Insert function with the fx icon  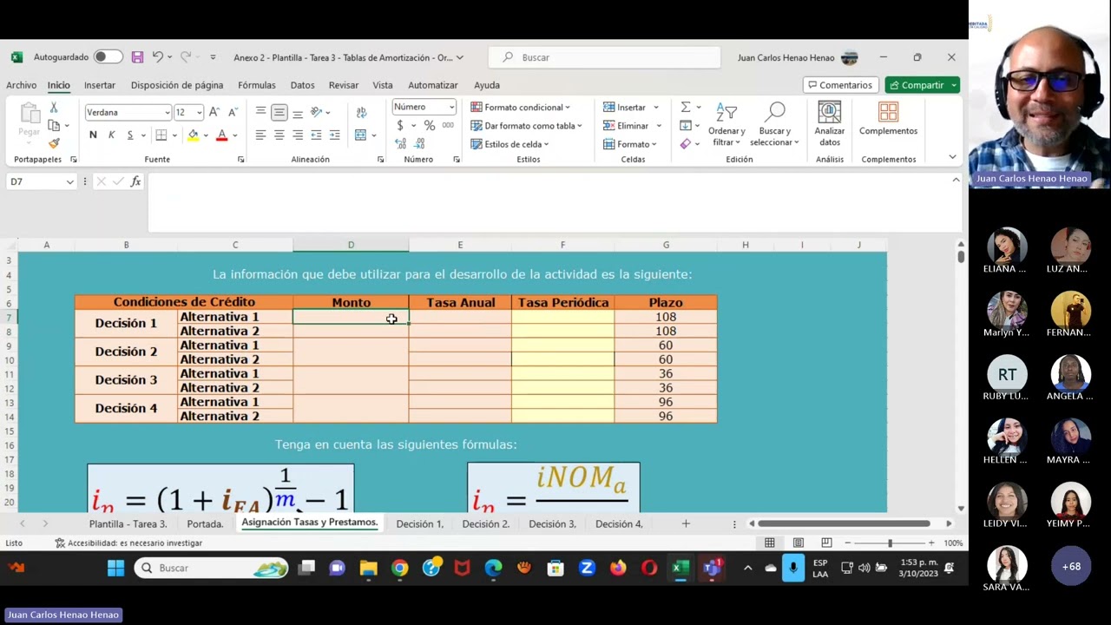click(135, 181)
